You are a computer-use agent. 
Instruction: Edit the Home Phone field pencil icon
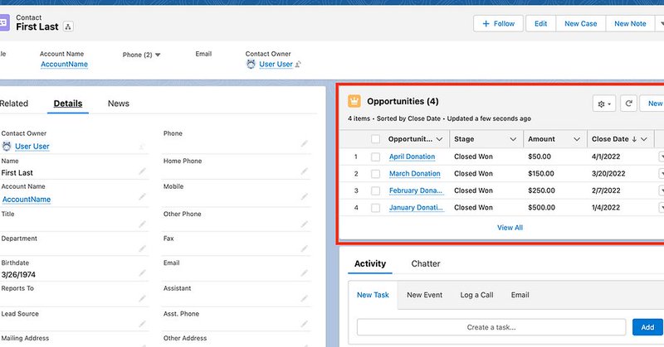click(x=304, y=171)
